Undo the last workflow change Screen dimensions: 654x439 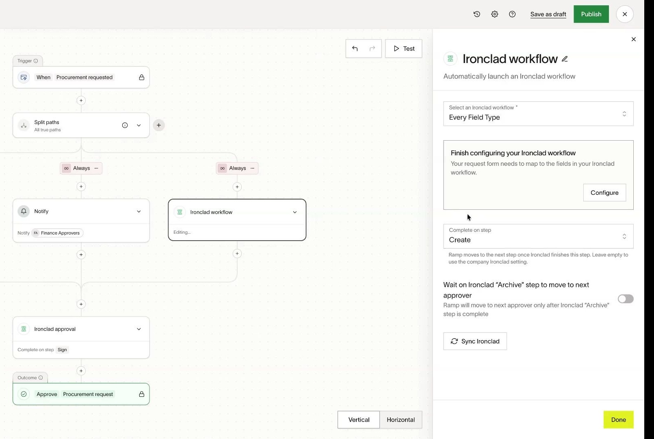pos(355,48)
